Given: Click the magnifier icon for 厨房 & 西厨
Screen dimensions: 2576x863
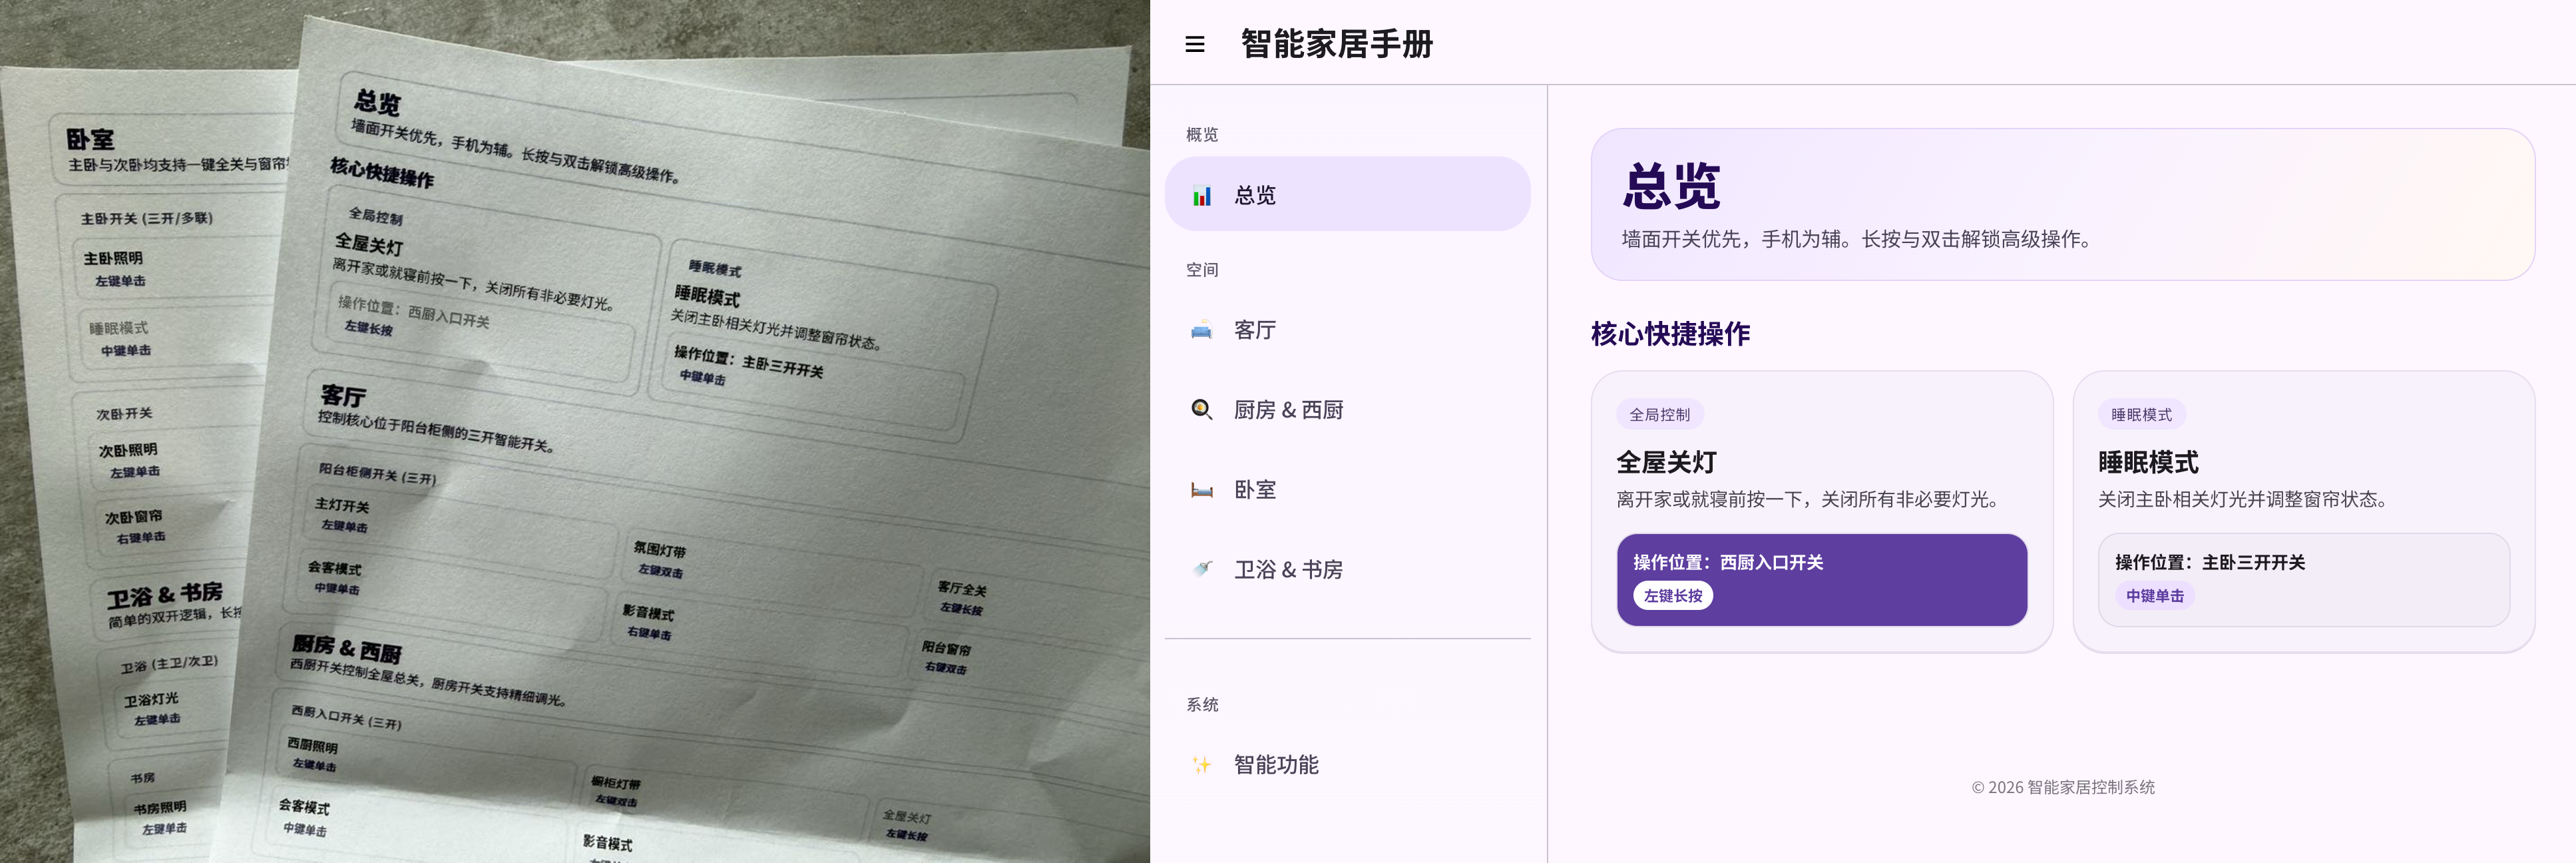Looking at the screenshot, I should tap(1202, 410).
